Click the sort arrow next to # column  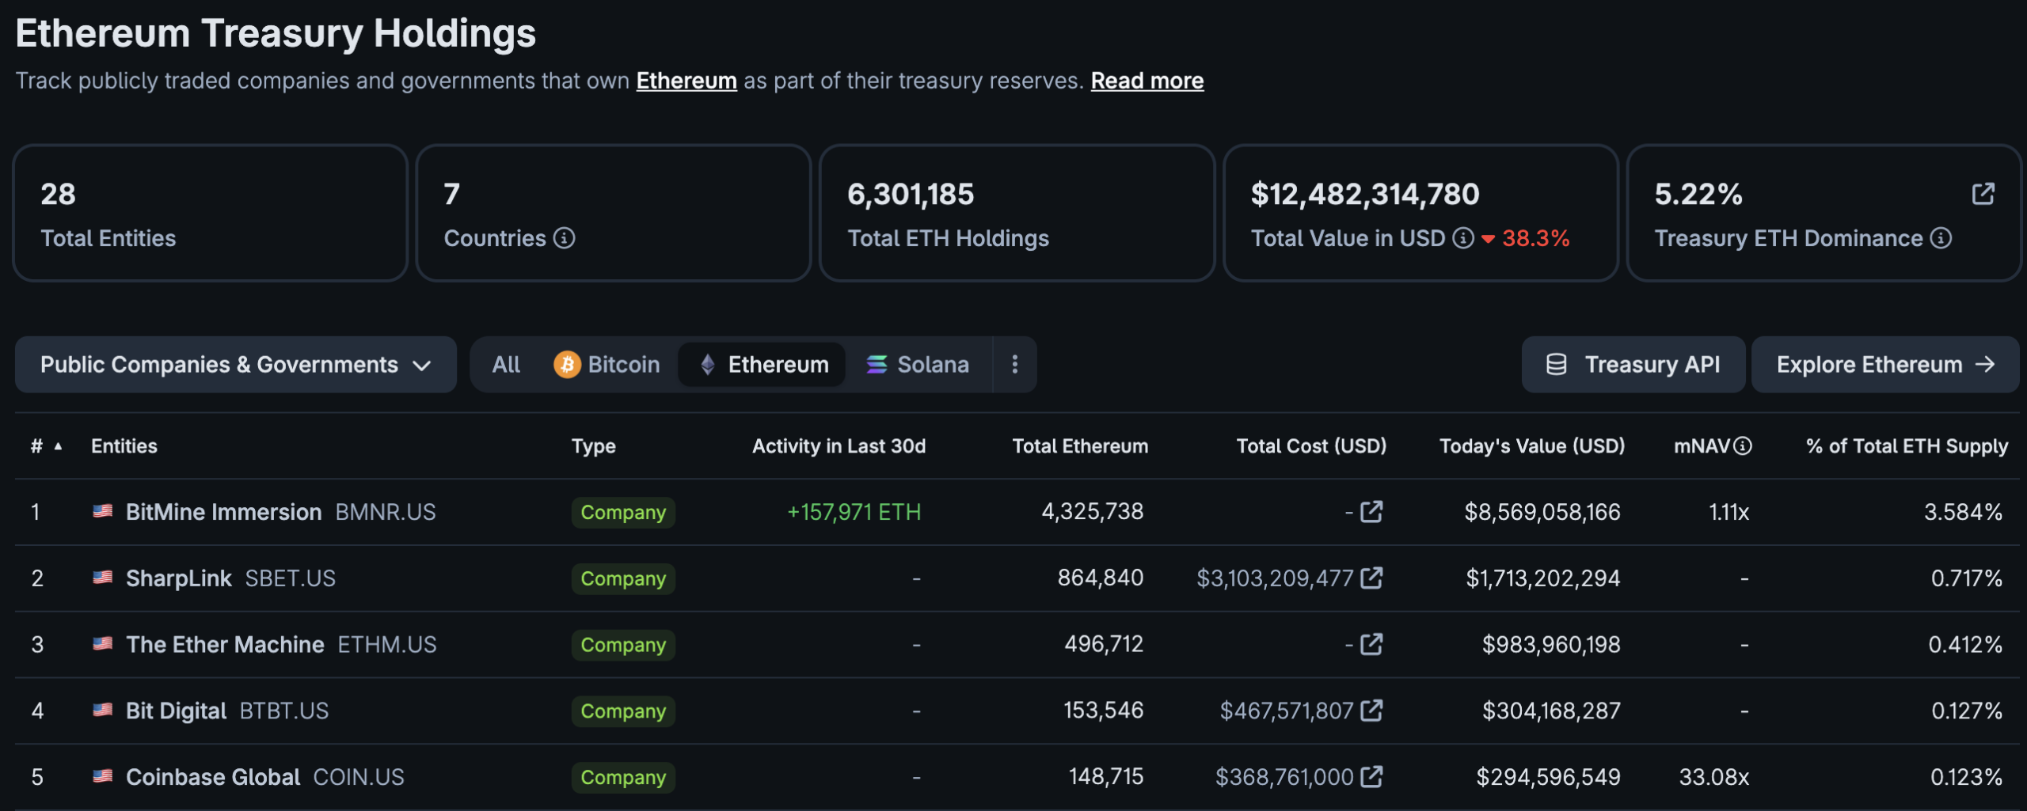point(58,446)
